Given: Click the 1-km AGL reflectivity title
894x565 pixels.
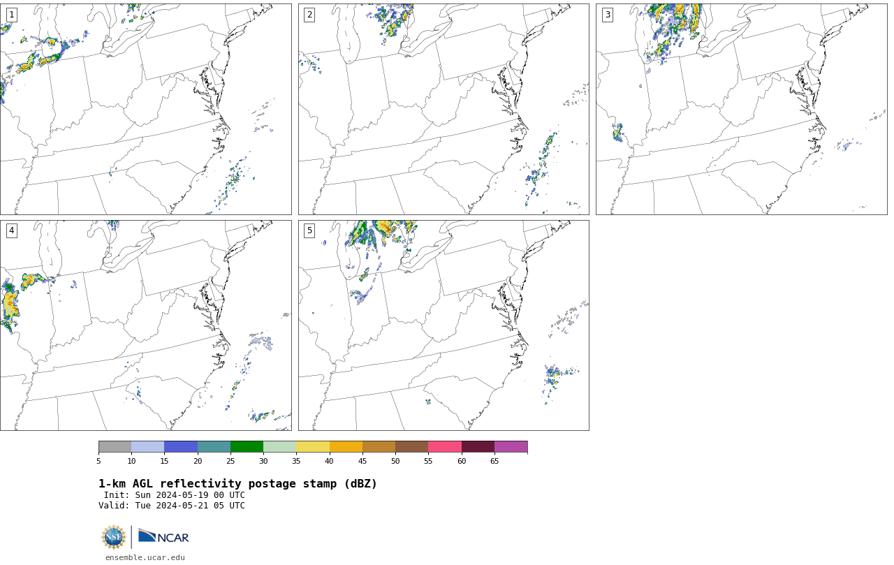Looking at the screenshot, I should click(237, 484).
